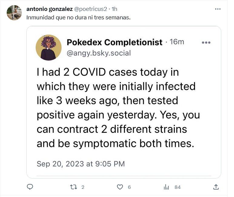Image resolution: width=234 pixels, height=197 pixels.
Task: Click the retweet count of 2
Action: [83, 187]
